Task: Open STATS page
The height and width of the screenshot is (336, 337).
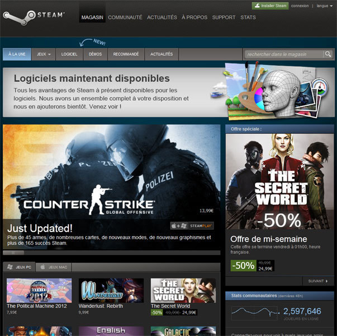Action: pyautogui.click(x=248, y=17)
